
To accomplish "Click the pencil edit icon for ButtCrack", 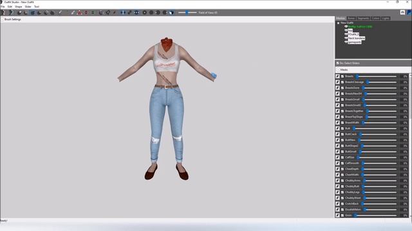I will pos(337,134).
